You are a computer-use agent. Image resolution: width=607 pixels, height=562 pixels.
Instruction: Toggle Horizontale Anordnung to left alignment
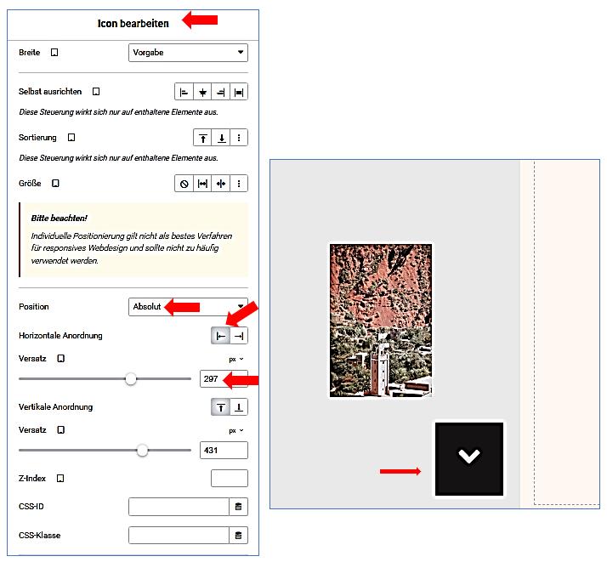tap(221, 336)
